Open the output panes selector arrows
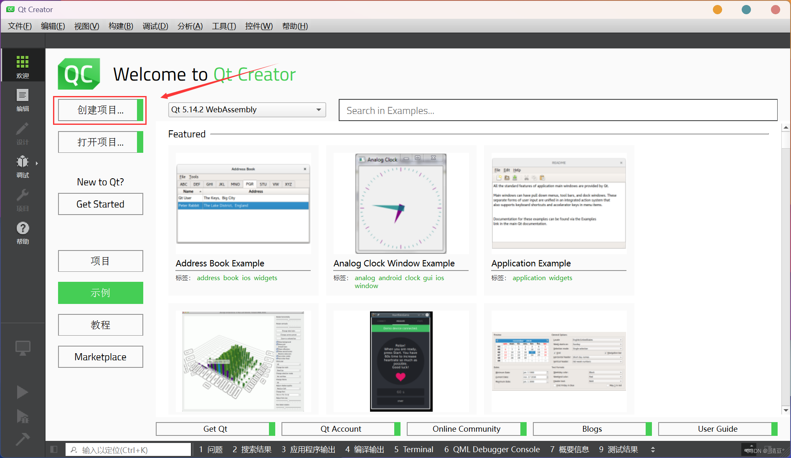This screenshot has height=458, width=791. click(x=653, y=450)
